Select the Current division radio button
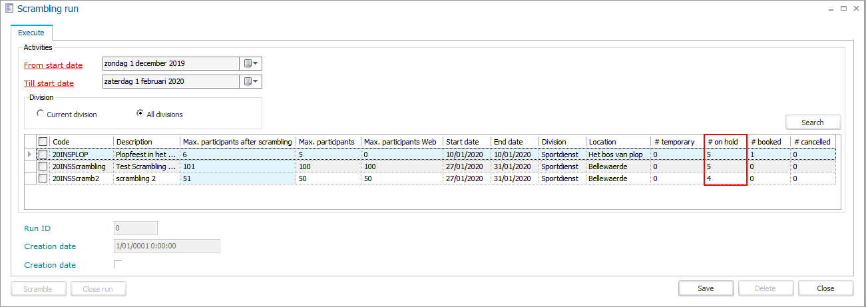The image size is (866, 307). tap(41, 114)
